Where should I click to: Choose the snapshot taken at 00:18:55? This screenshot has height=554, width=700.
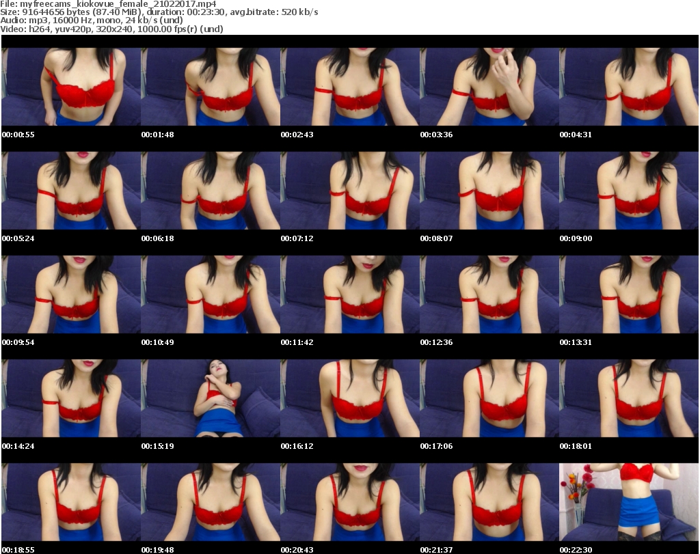(x=71, y=502)
